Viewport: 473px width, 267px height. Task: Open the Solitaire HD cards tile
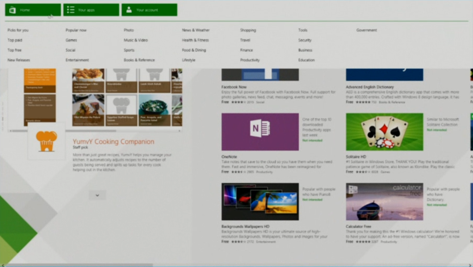pyautogui.click(x=384, y=132)
